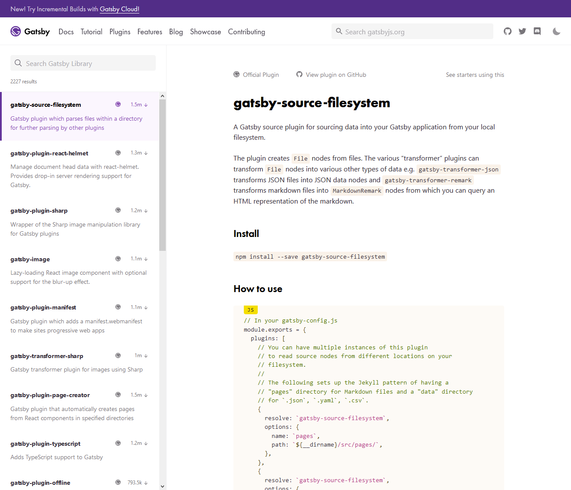Select gatsby-plugin-react-helmet in plugin list
This screenshot has width=571, height=490.
click(x=49, y=153)
